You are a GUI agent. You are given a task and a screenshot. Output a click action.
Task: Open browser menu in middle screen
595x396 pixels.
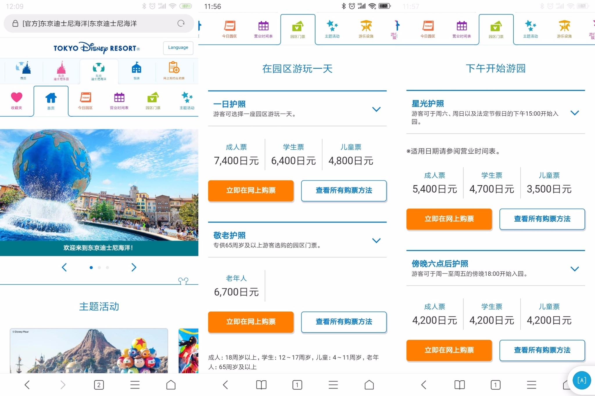pyautogui.click(x=333, y=385)
